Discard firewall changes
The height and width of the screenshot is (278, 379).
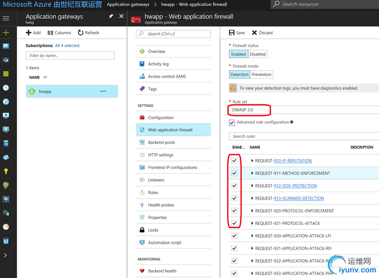[x=262, y=33]
